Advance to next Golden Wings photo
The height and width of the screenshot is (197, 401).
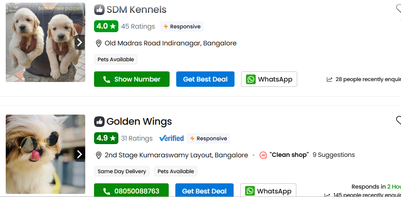[x=79, y=154]
